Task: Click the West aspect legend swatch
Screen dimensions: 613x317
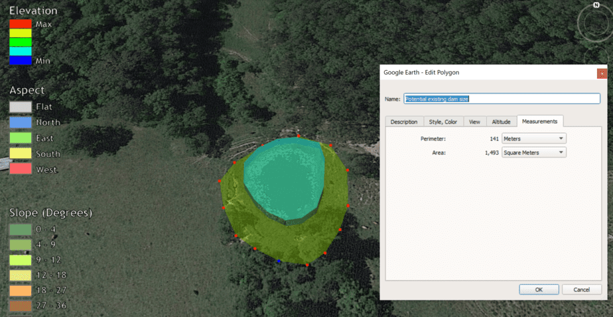Action: (x=21, y=169)
